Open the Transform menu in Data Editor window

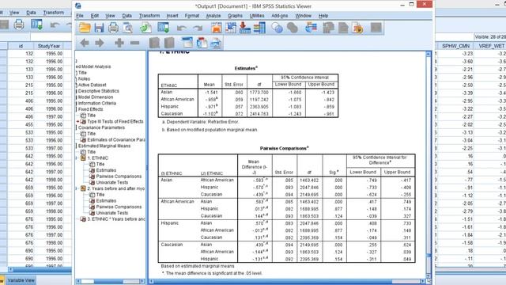[54, 13]
